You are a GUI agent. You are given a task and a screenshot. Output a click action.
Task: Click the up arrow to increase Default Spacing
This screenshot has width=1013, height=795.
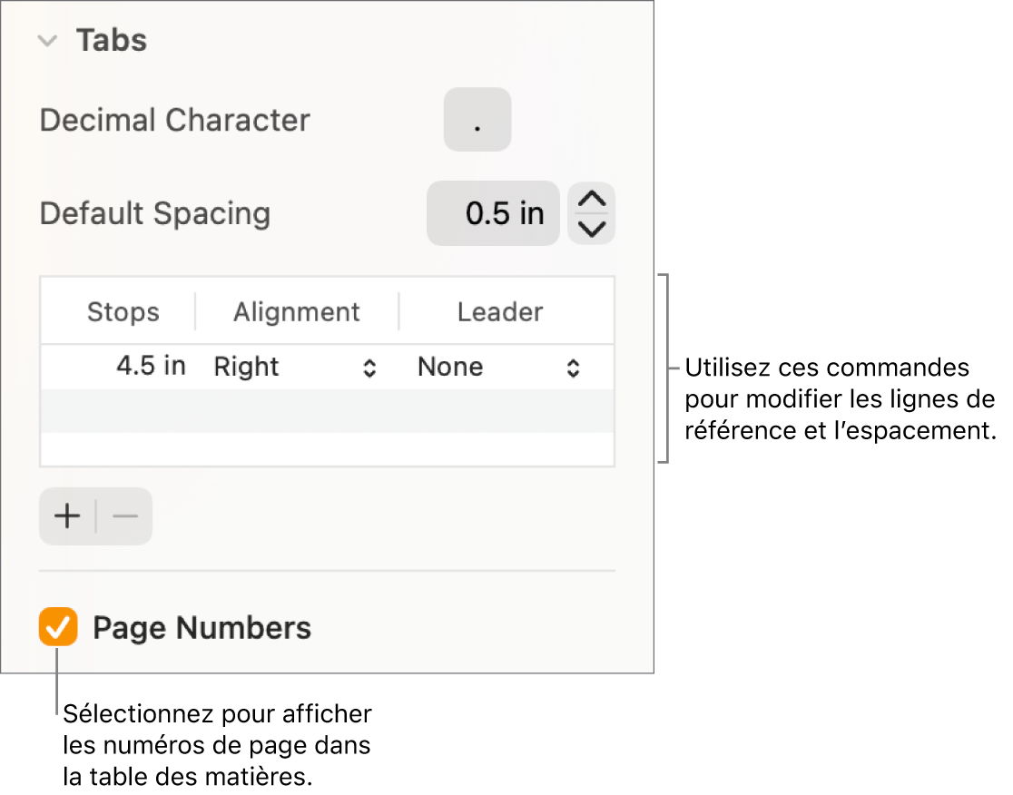tap(591, 198)
